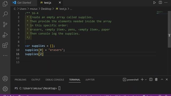171x96 pixels.
Task: Open the editor More Actions menu
Action: click(166, 2)
